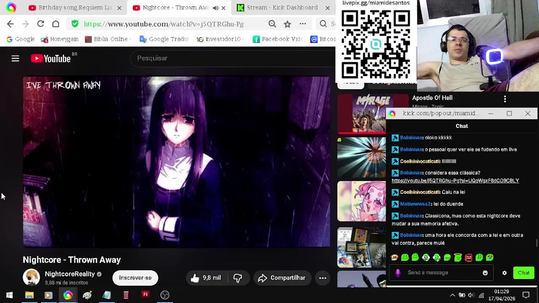Open the NightcoreReality channel name

click(70, 274)
